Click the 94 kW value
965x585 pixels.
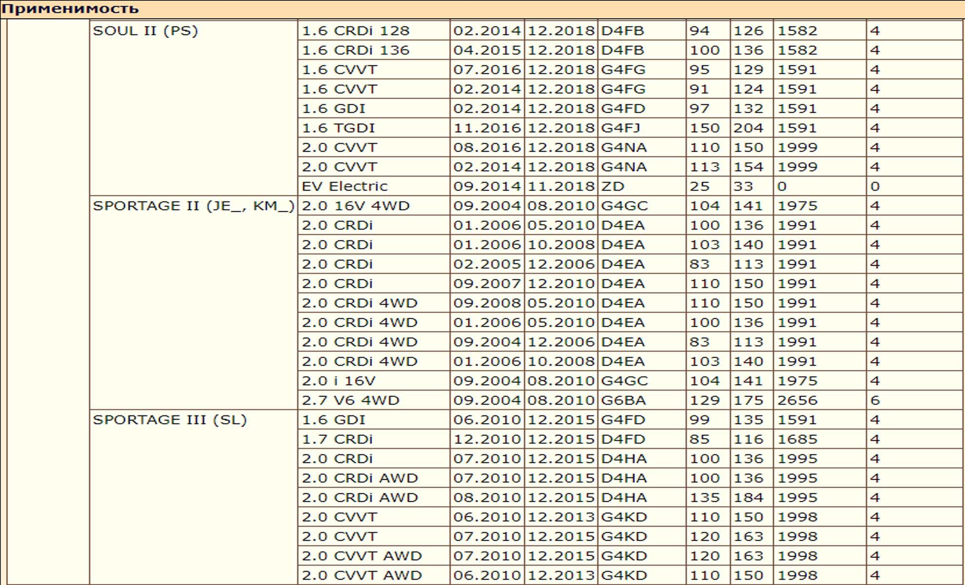pos(708,31)
